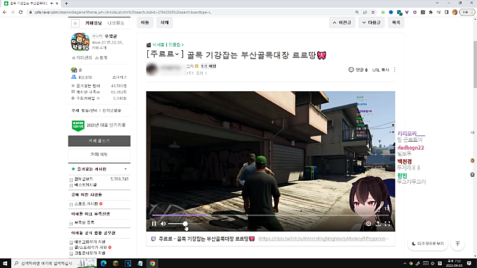This screenshot has width=477, height=268.
Task: Open the comments count 댓글 0
Action: tap(358, 70)
